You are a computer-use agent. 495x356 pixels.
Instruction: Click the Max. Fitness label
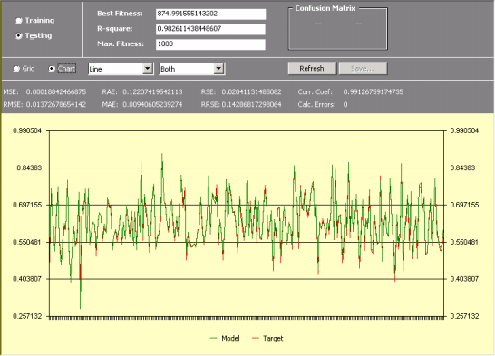pos(121,43)
